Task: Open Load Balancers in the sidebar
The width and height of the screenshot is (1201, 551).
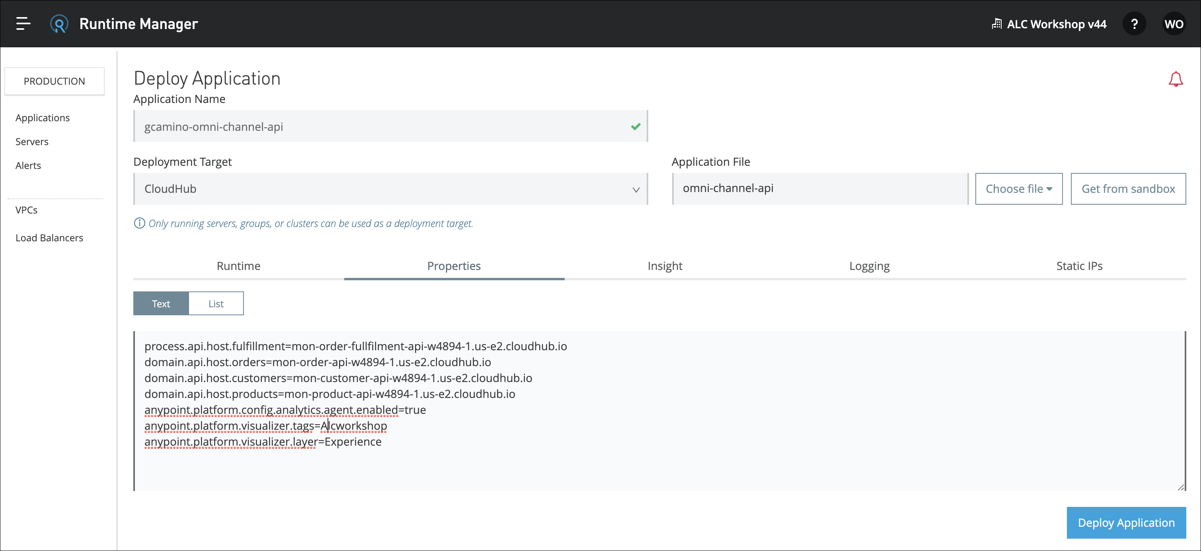Action: coord(49,238)
